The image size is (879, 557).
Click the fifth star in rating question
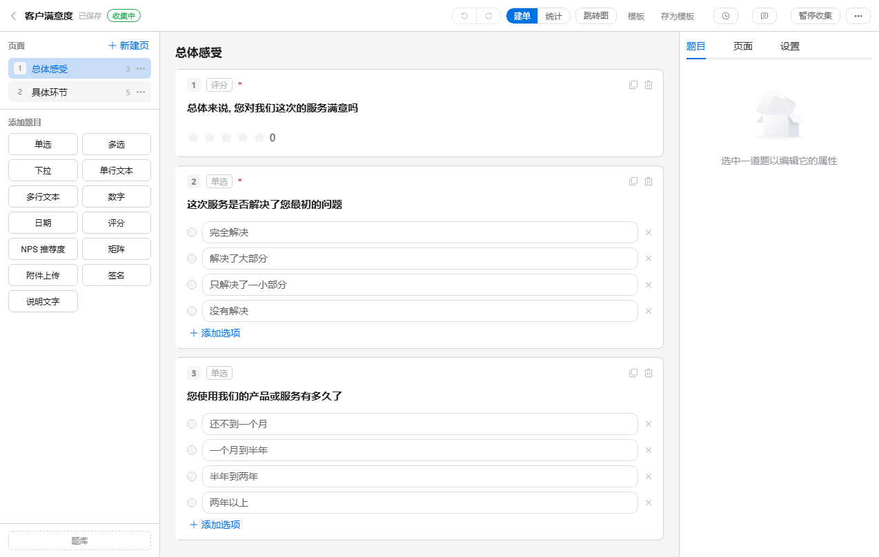tap(259, 137)
